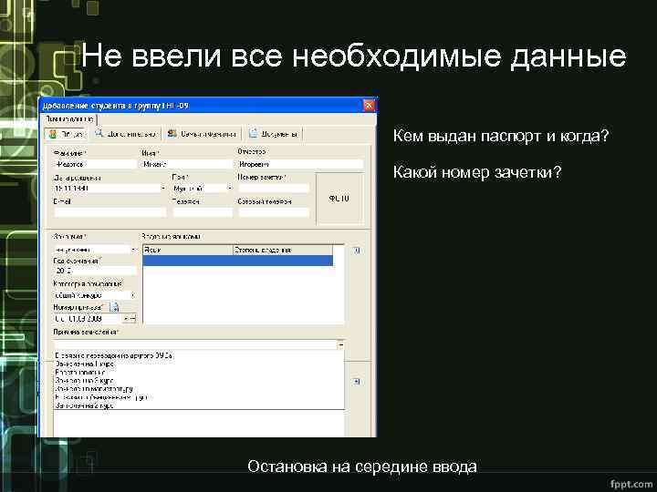Click the Язык column header

pyautogui.click(x=188, y=250)
